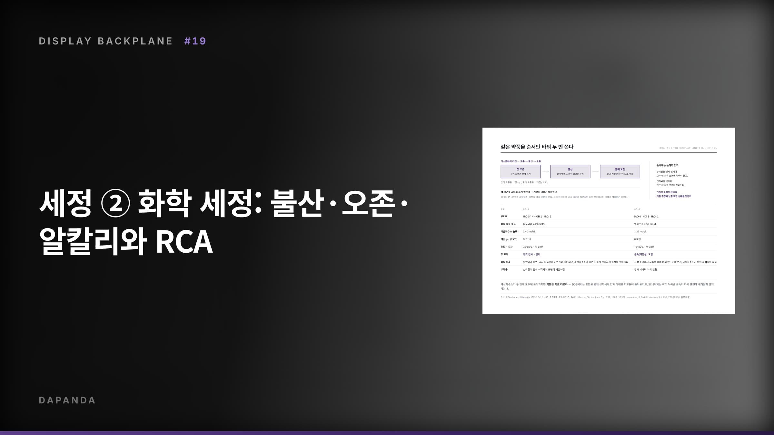Click the '0 미만' pH value

click(x=638, y=239)
